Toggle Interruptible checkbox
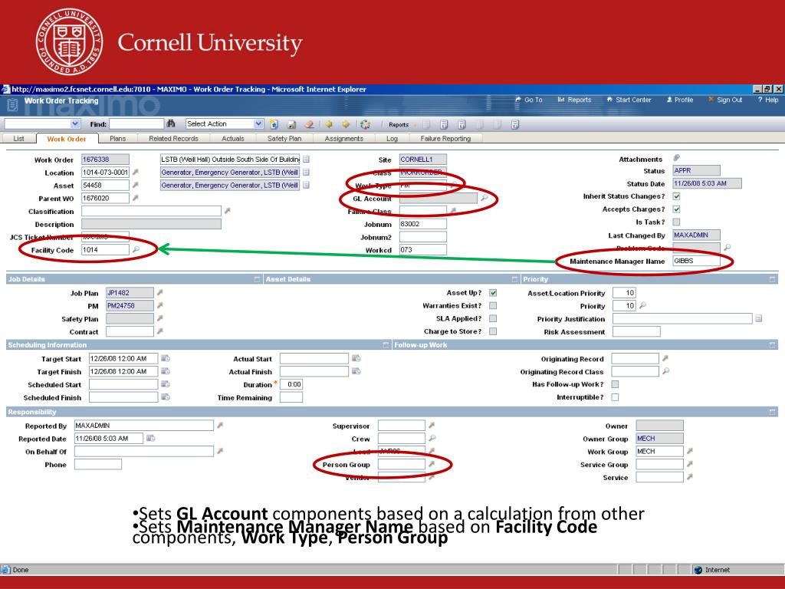785x589 pixels. click(616, 397)
